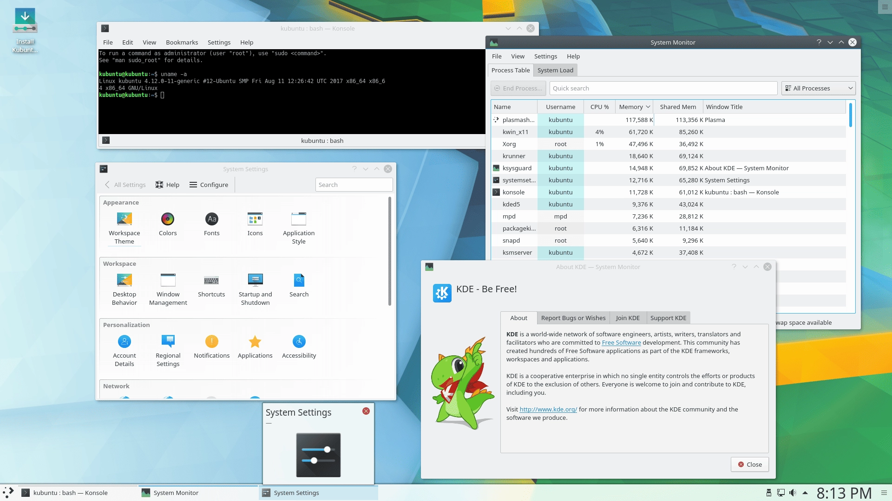Open Window Management settings

168,289
